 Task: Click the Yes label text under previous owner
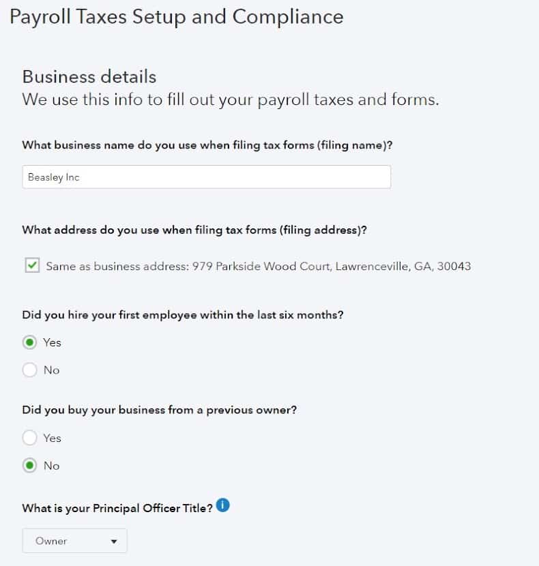(x=53, y=438)
